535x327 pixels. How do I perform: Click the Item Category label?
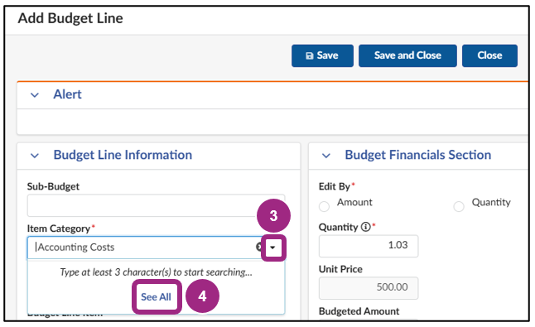[59, 228]
